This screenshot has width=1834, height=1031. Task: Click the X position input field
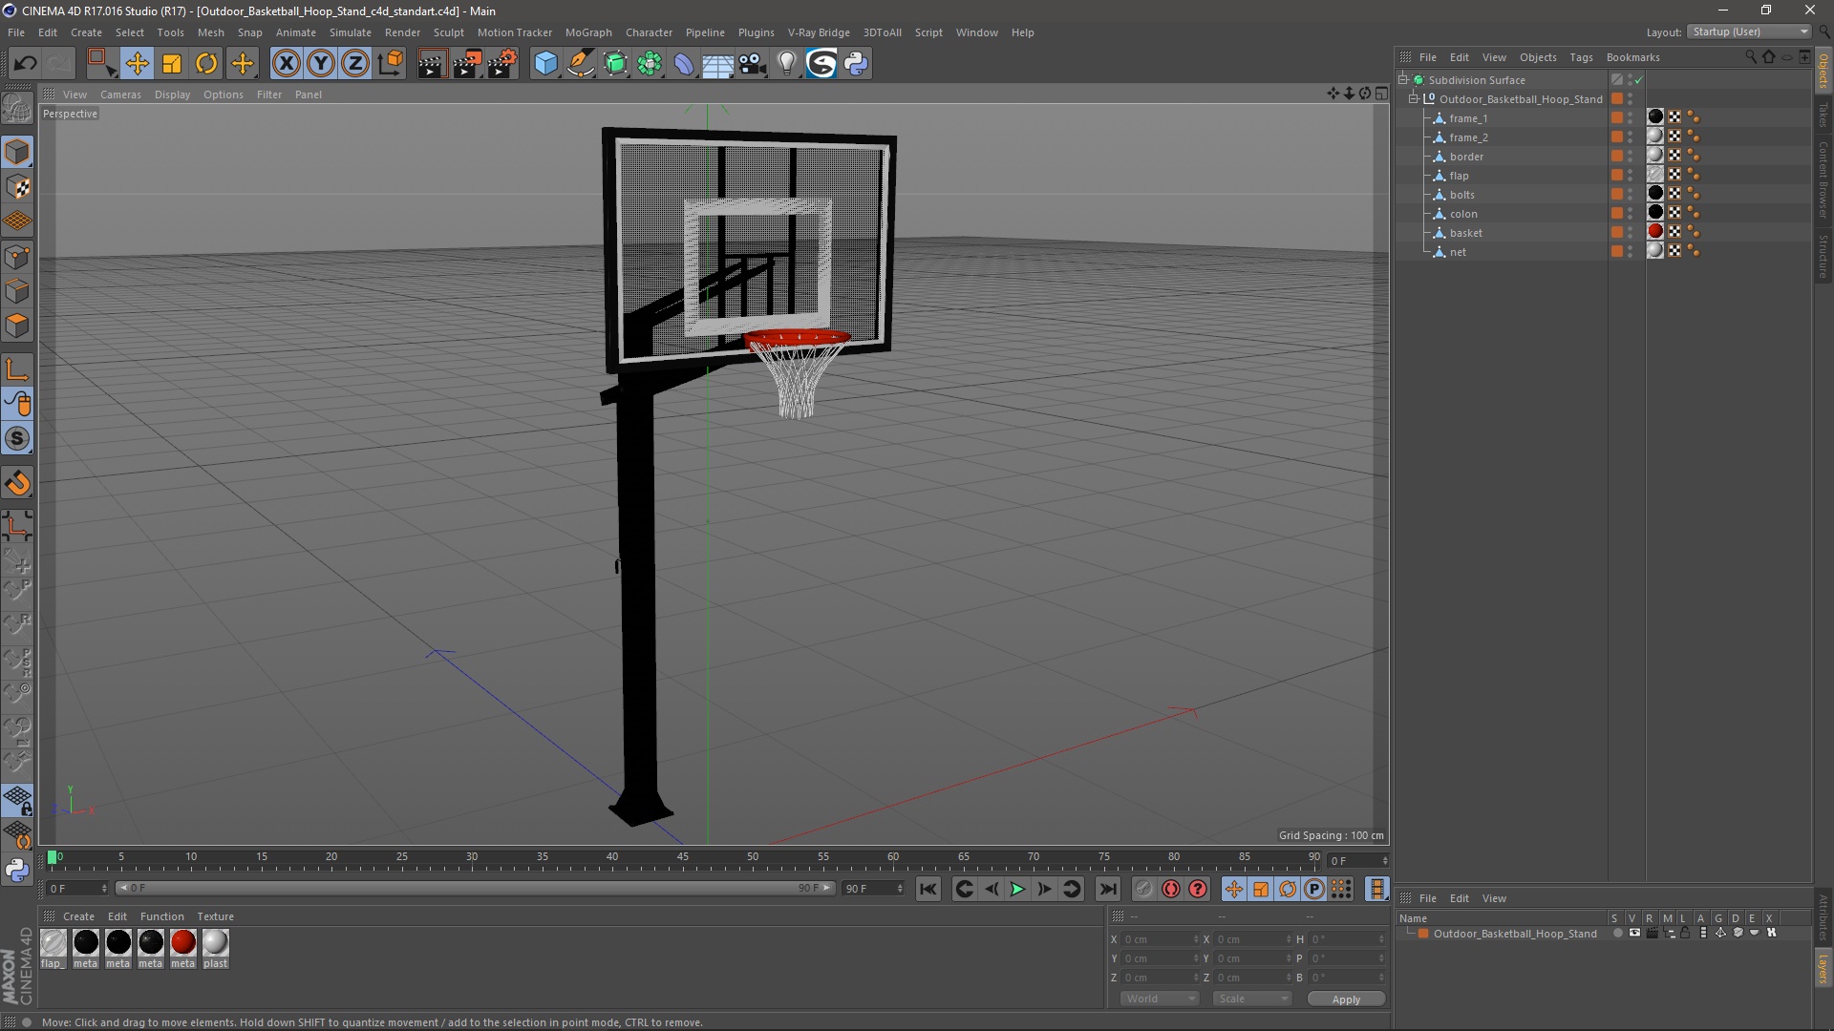1159,939
